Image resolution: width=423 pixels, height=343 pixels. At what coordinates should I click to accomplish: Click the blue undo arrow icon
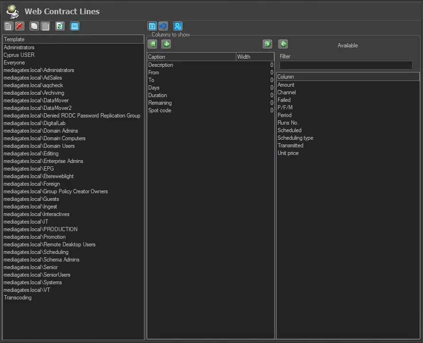[x=163, y=27]
